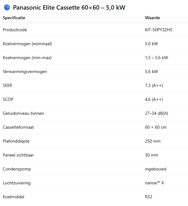Viewport: 188px width, 206px height.
Task: Click the nanoe™ X value
Action: pyautogui.click(x=154, y=183)
